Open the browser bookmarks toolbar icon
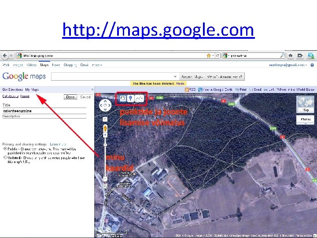The width and height of the screenshot is (317, 238). tap(300, 56)
